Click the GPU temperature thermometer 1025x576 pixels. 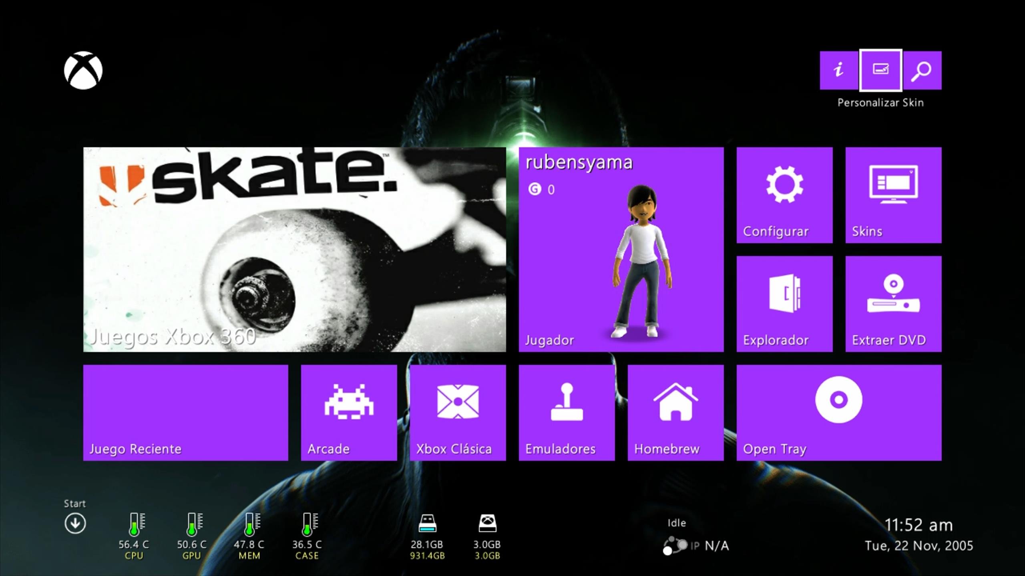pyautogui.click(x=194, y=524)
